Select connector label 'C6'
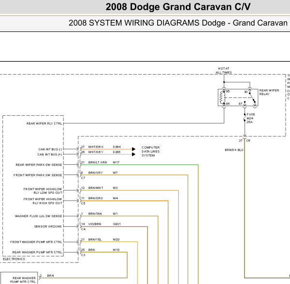290x284 pixels. click(248, 141)
